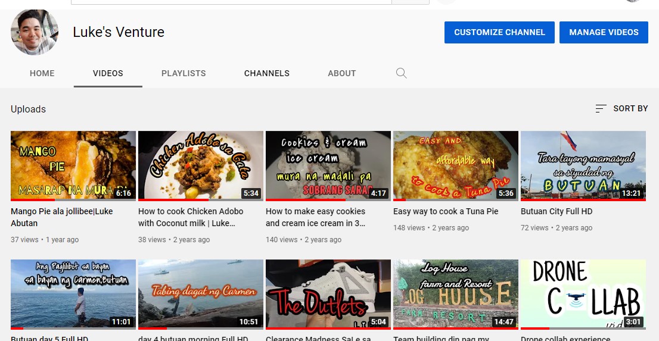Open the Mango Pie video thumbnail

73,166
